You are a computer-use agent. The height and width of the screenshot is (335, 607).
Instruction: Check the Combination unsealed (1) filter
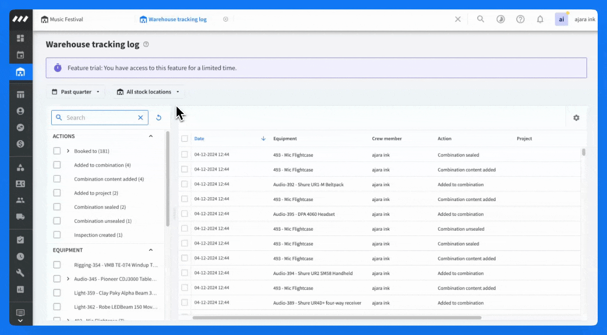pos(57,221)
